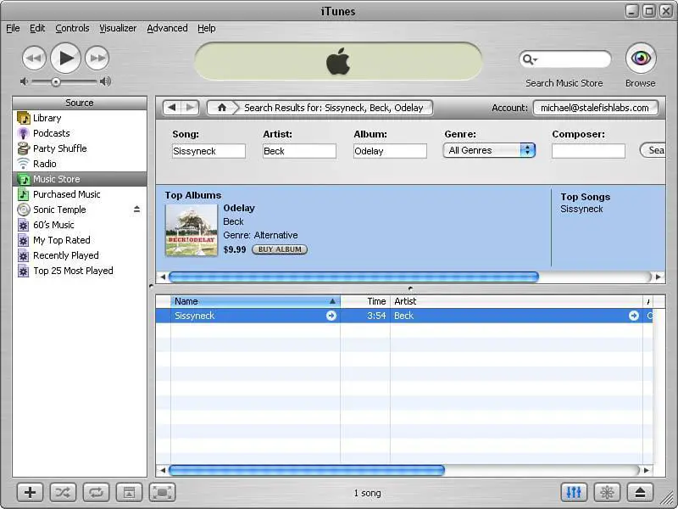Click the low-volume speaker icon
The image size is (678, 509).
25,81
